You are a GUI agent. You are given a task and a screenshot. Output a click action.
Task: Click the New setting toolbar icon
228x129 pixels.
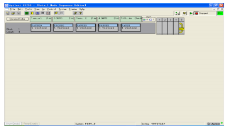pyautogui.click(x=8, y=13)
